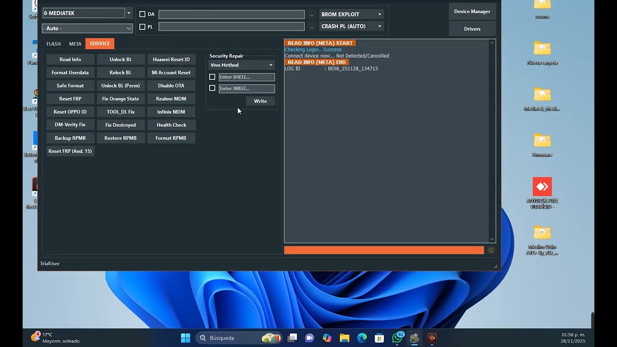Focus the Enter IMEI1 field
617x347 pixels.
[247, 77]
